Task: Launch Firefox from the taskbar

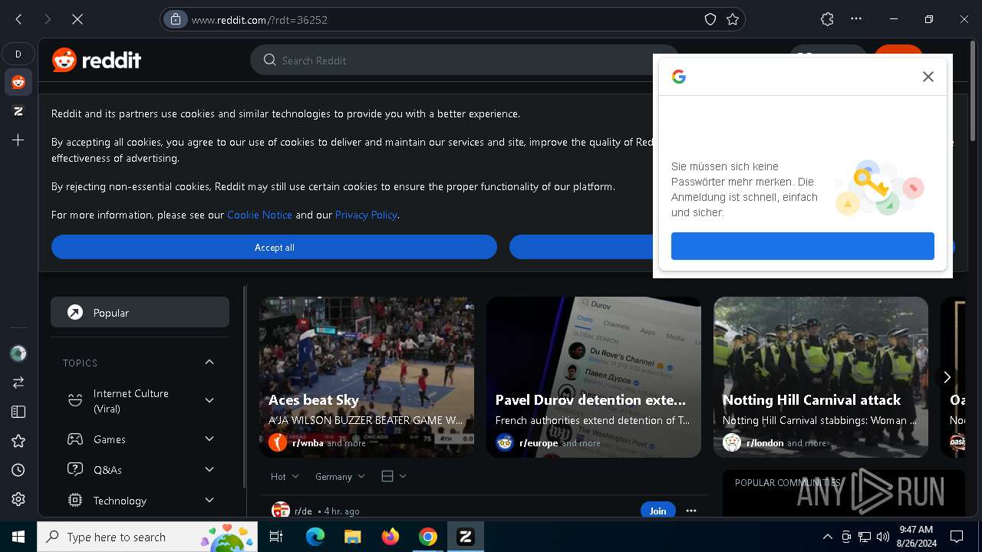Action: [x=390, y=537]
